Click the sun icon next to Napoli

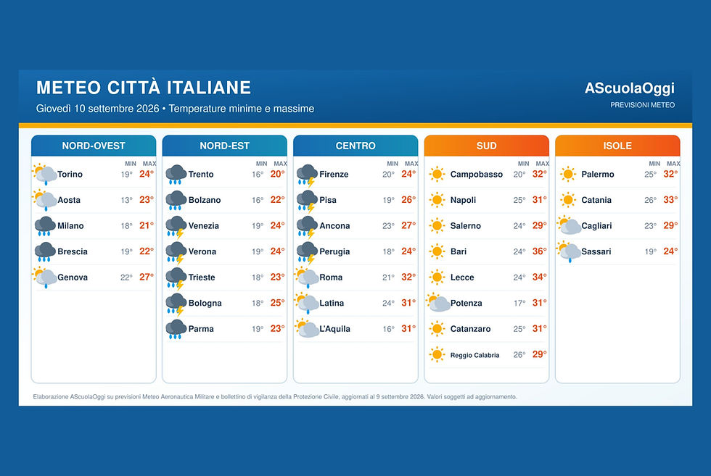437,200
